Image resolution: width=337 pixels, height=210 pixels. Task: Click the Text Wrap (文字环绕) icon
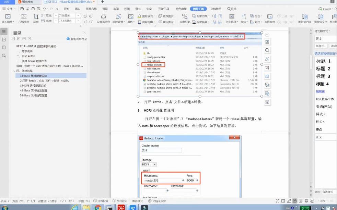[232, 16]
